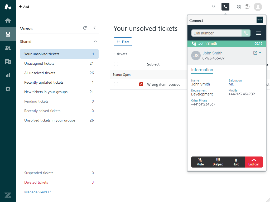Mute the active call

click(200, 162)
